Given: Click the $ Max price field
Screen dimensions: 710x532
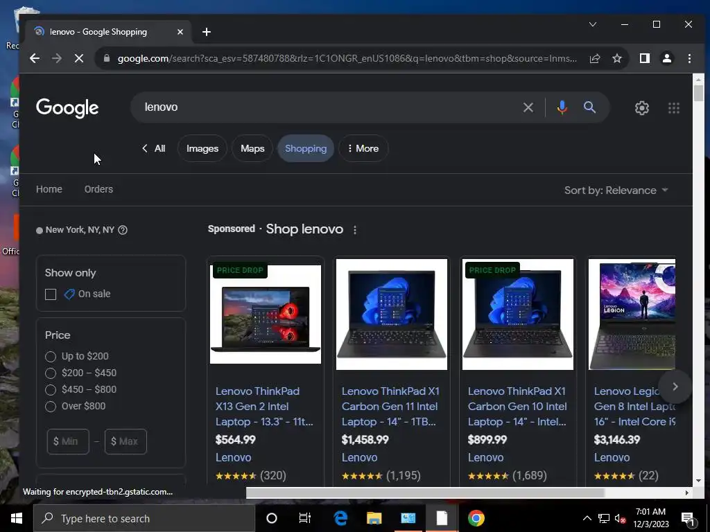Looking at the screenshot, I should [x=125, y=441].
